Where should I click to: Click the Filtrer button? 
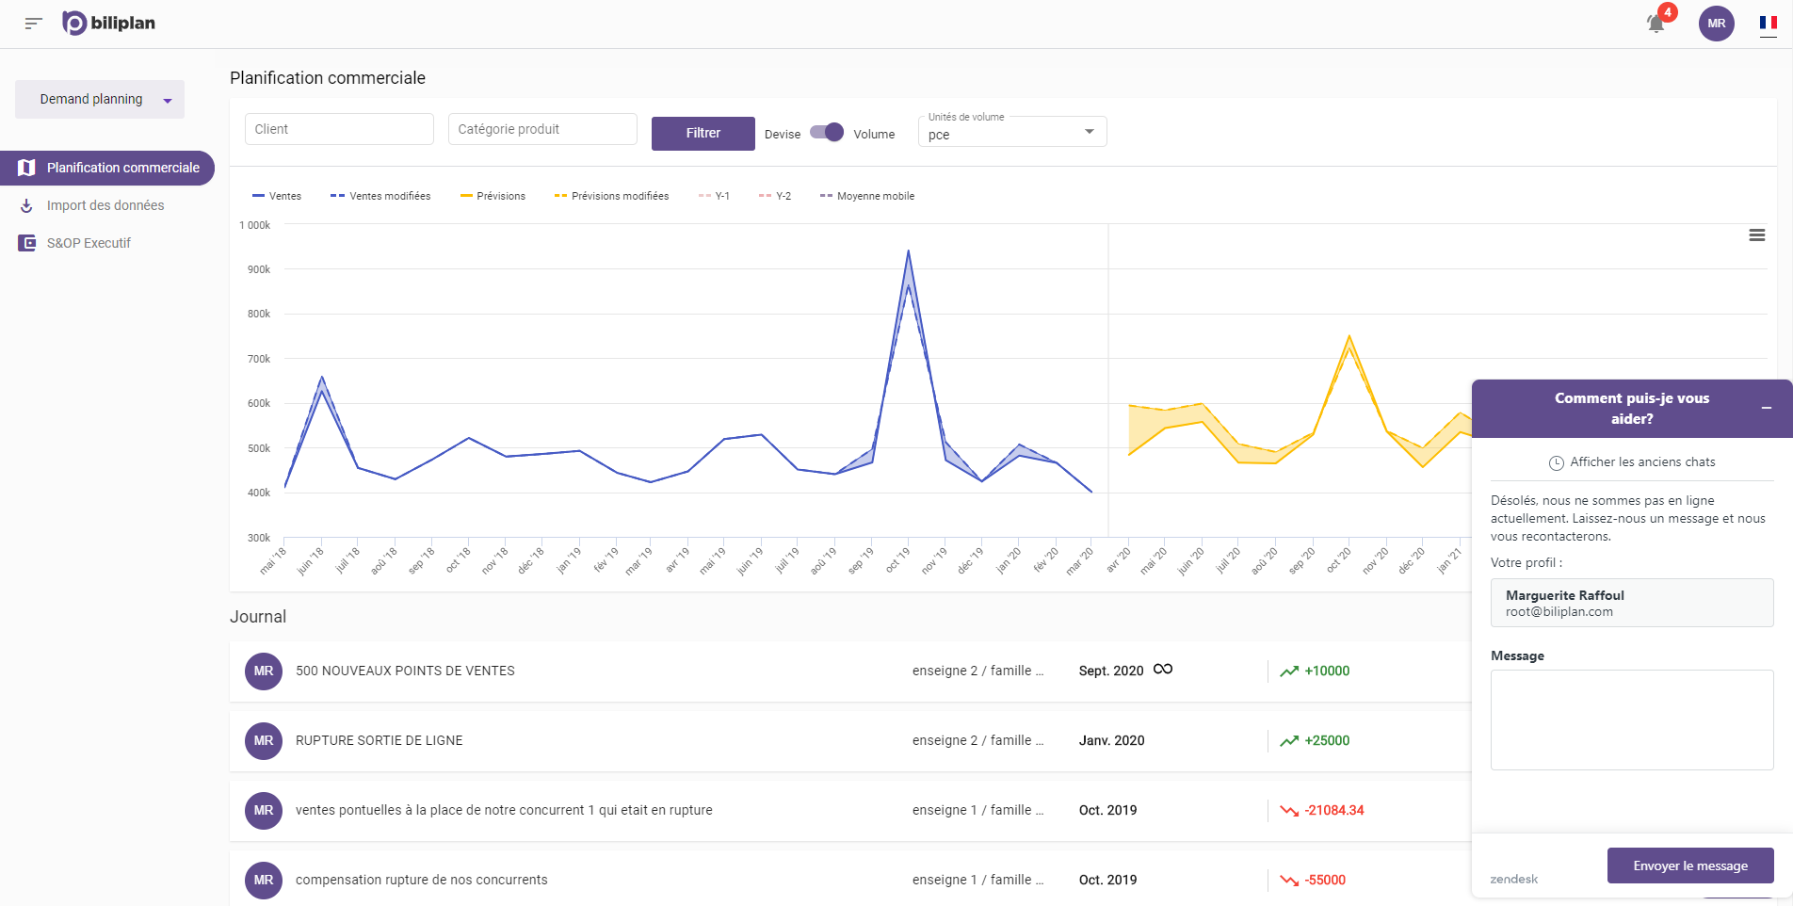click(703, 133)
